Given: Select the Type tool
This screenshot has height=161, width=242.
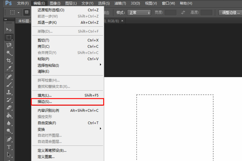Looking at the screenshot, I should coord(9,147).
